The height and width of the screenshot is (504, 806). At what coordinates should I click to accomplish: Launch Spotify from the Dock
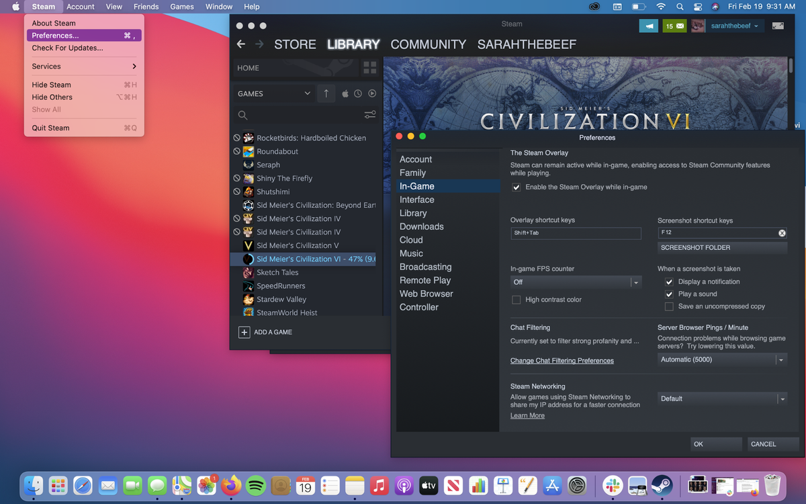click(256, 485)
